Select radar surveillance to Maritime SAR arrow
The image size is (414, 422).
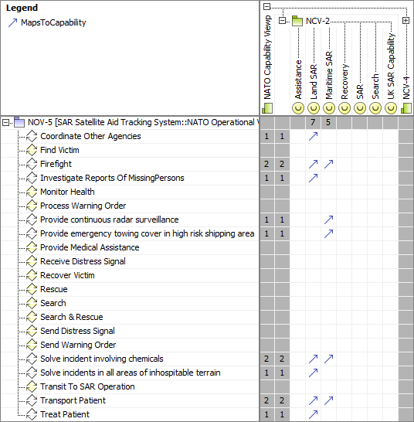(329, 220)
